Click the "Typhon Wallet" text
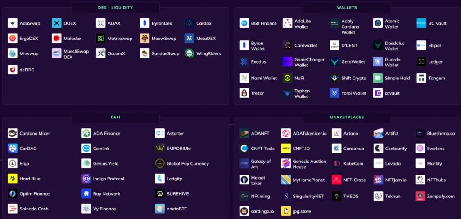Screen dimensions: 461x219 302,93
